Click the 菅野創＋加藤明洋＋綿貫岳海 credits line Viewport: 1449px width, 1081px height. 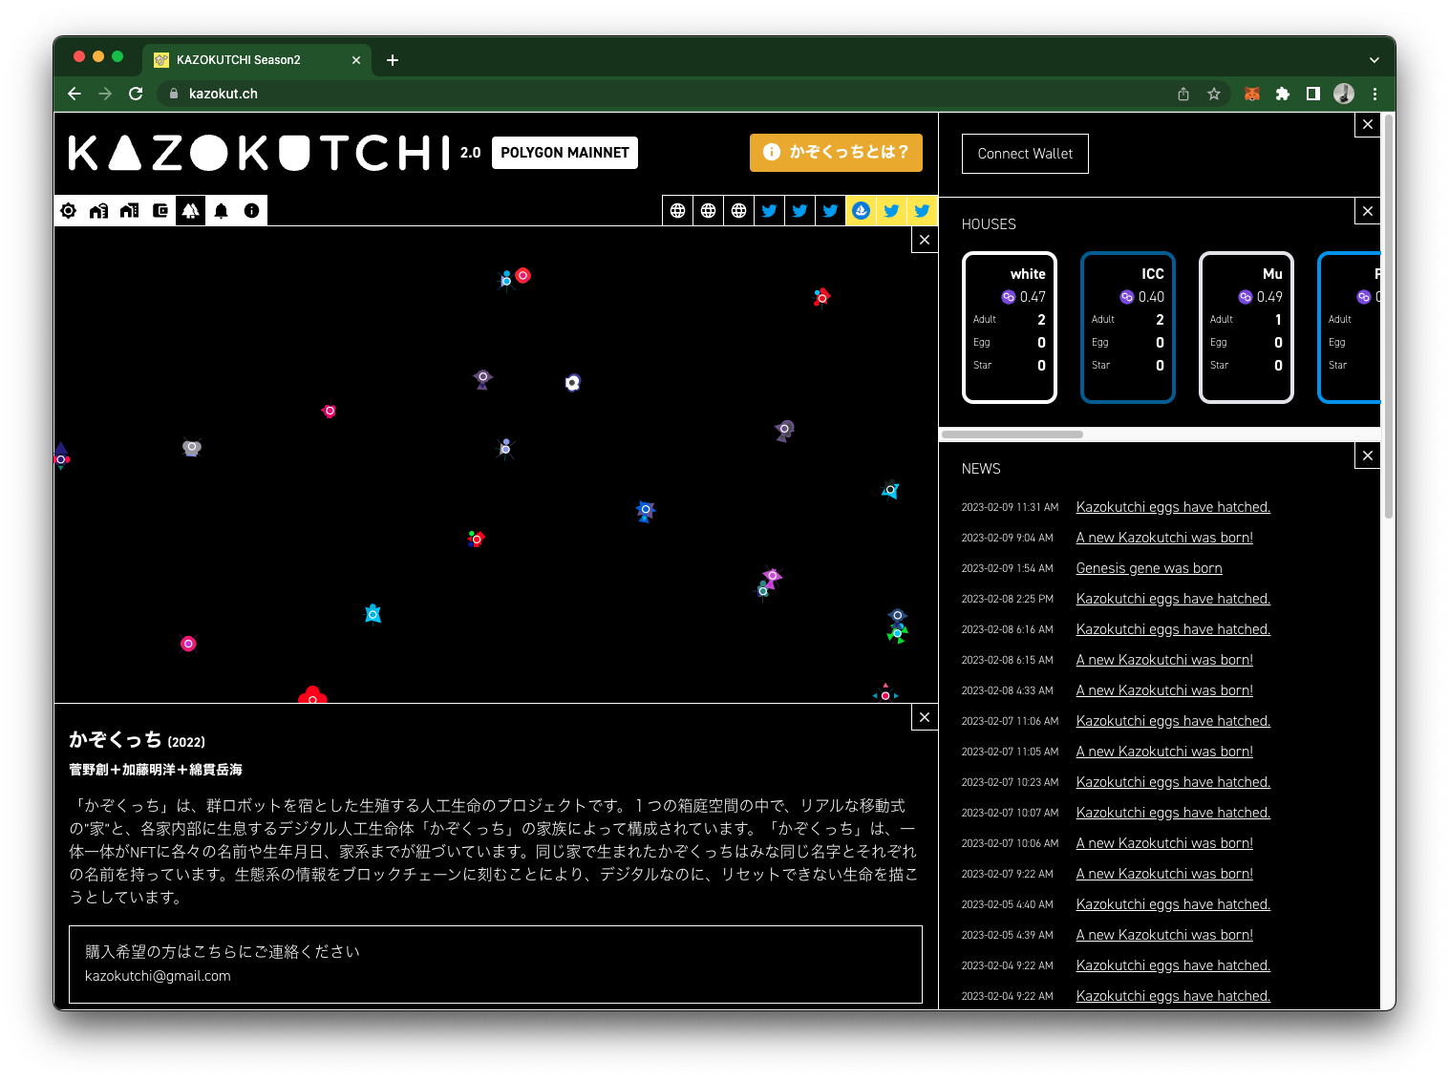pyautogui.click(x=156, y=770)
